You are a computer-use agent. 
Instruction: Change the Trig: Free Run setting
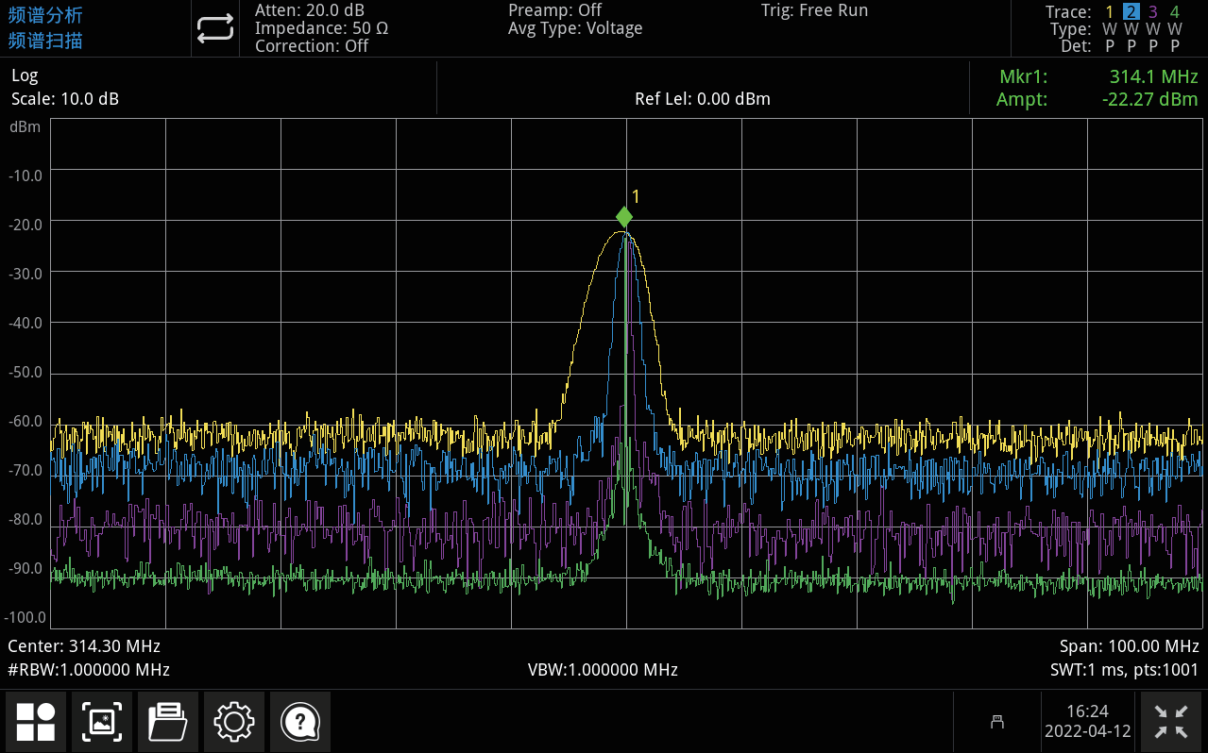(x=814, y=10)
